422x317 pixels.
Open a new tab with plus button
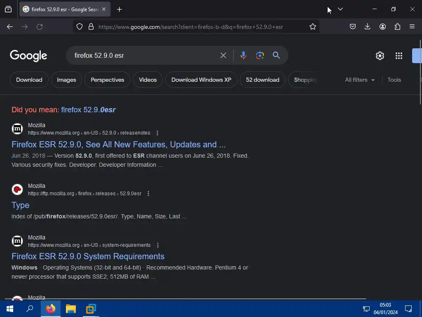[x=119, y=9]
